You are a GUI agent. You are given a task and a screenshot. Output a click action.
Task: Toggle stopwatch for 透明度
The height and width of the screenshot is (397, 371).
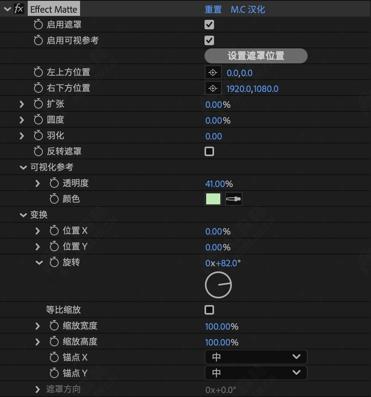coord(54,183)
